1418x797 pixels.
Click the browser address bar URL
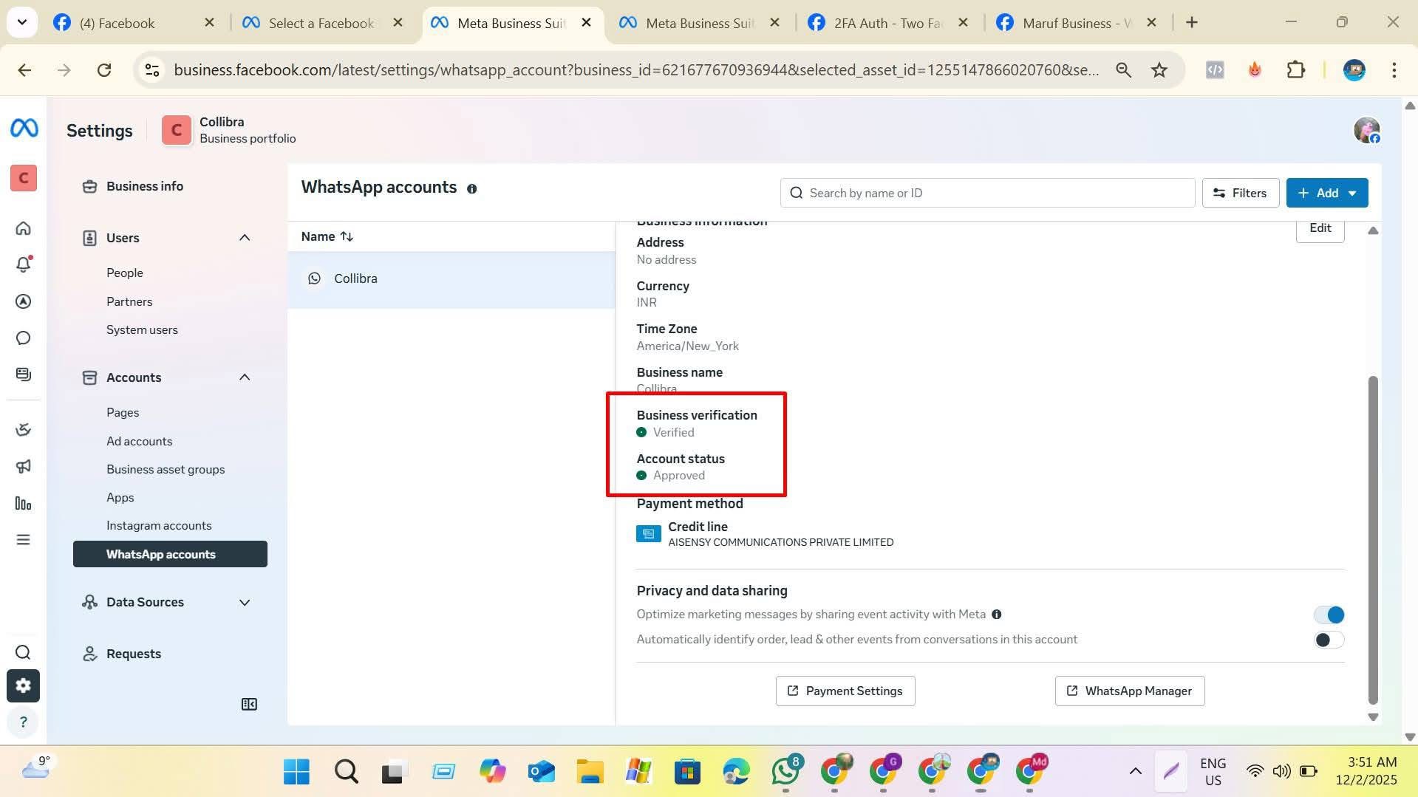[x=636, y=70]
